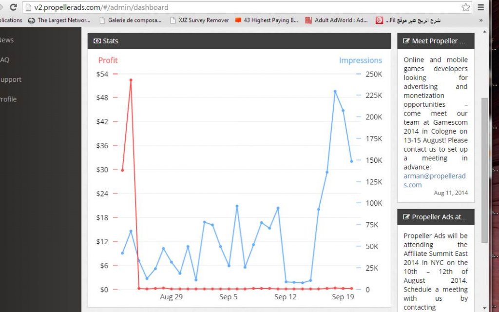Open the Chrome hamburger menu
Viewport: 499px width, 312px height.
click(x=481, y=7)
